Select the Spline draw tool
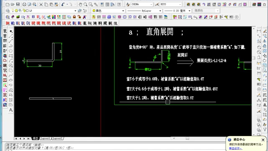Image resolution: width=268 pixels, height=151 pixels. [11, 75]
